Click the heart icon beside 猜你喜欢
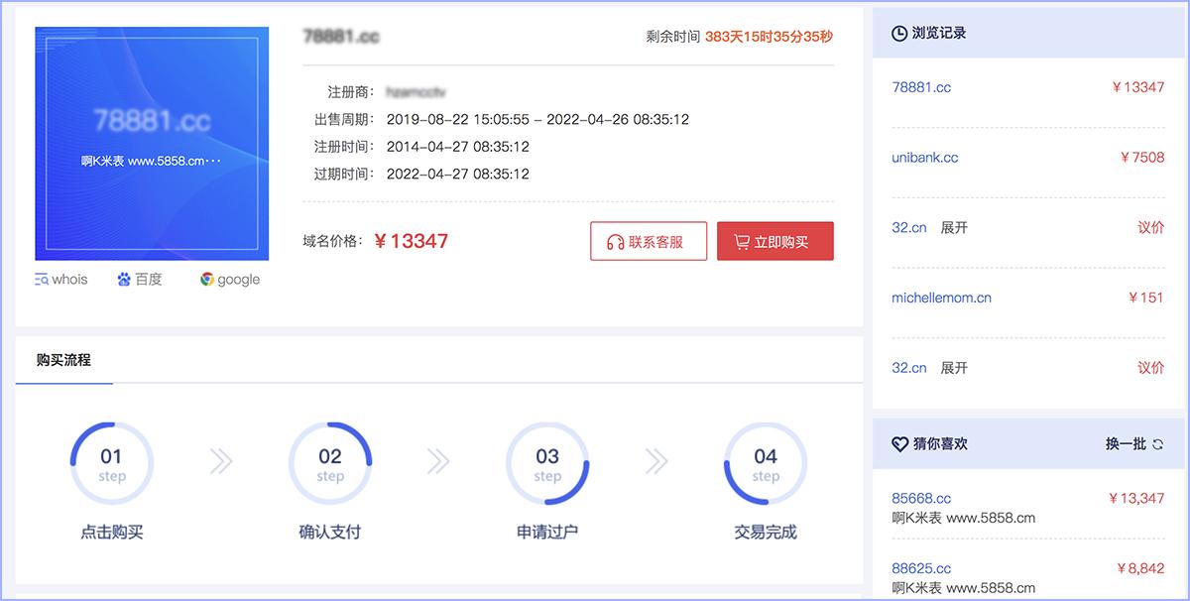 pyautogui.click(x=900, y=443)
